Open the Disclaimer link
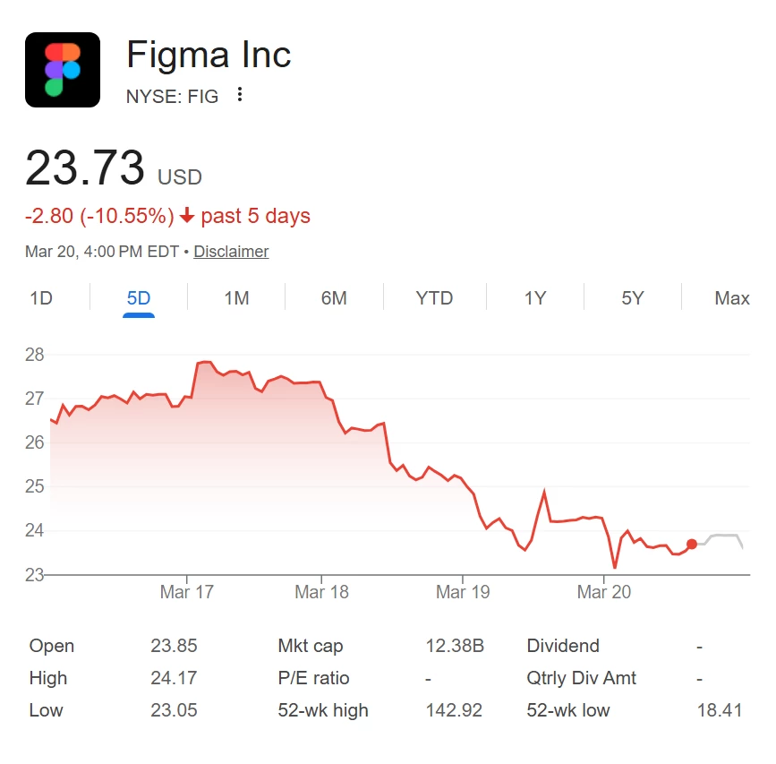 [x=231, y=252]
